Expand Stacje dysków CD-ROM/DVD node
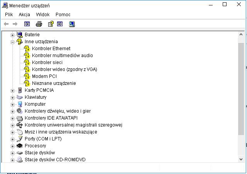Viewport: 247px width, 174px height. (12, 160)
